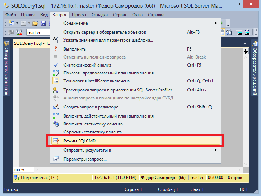Open the Отладка menu
261x196 pixels.
pos(99,15)
